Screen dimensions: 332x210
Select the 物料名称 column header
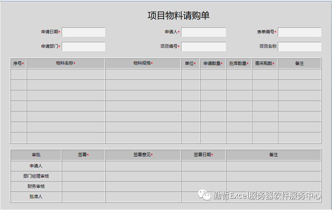point(66,63)
